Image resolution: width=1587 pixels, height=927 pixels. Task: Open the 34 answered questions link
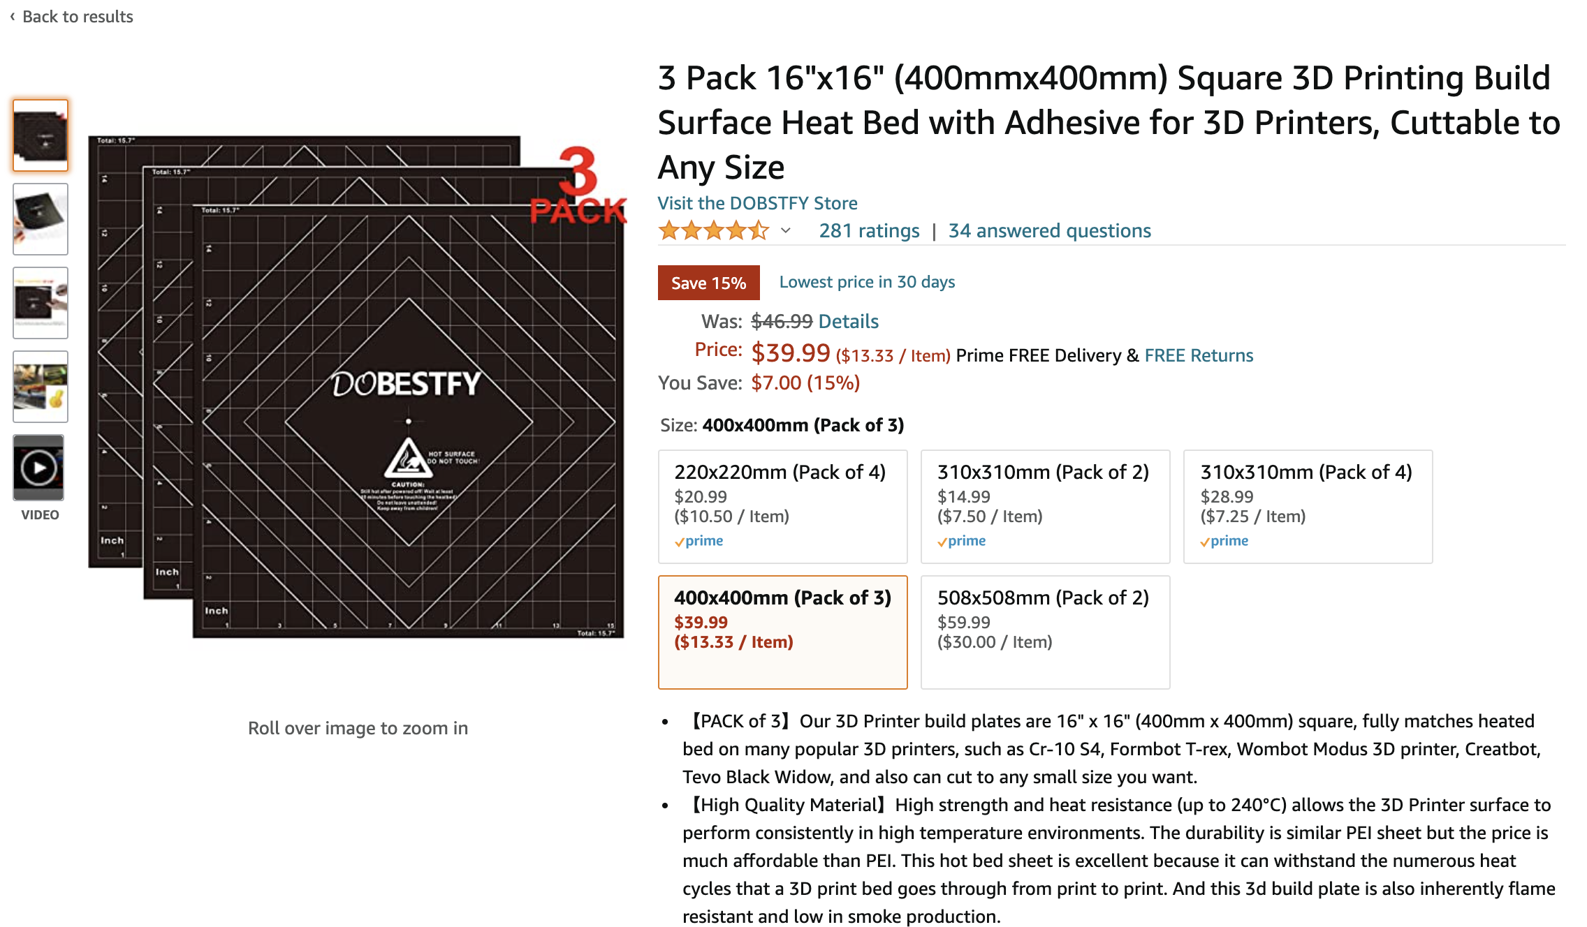point(1049,231)
